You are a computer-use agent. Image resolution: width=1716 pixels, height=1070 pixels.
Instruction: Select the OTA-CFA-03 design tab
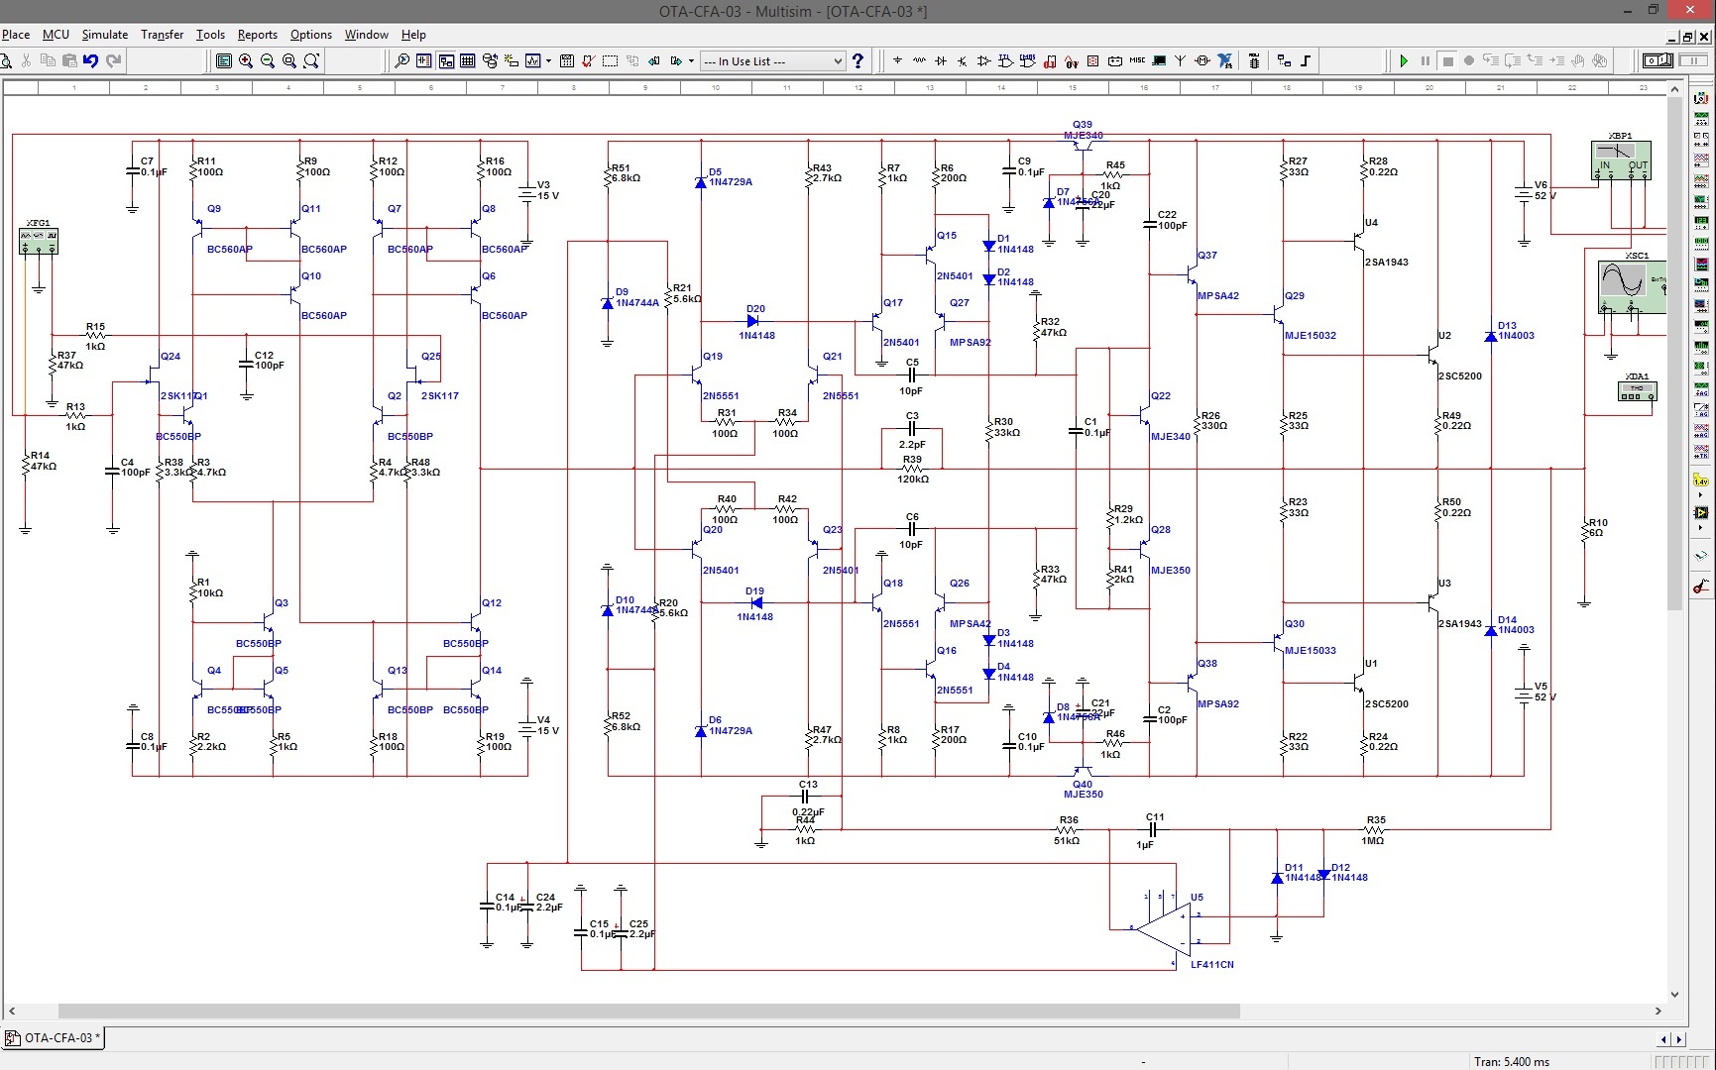pyautogui.click(x=53, y=1038)
